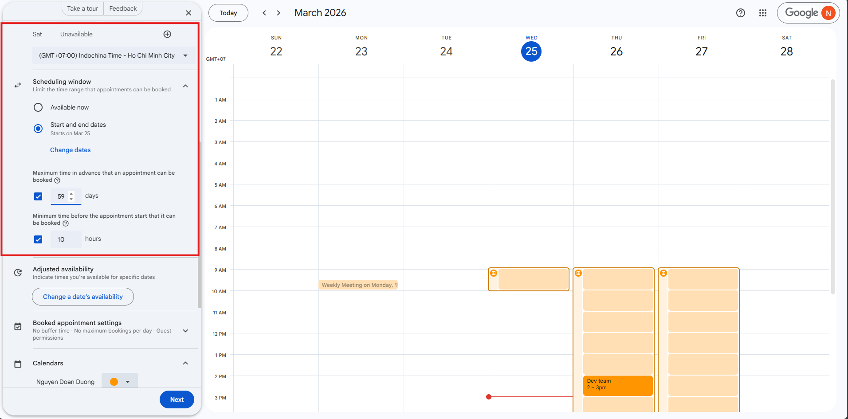Click the Change dates link
Screen dimensions: 848x419
70,150
